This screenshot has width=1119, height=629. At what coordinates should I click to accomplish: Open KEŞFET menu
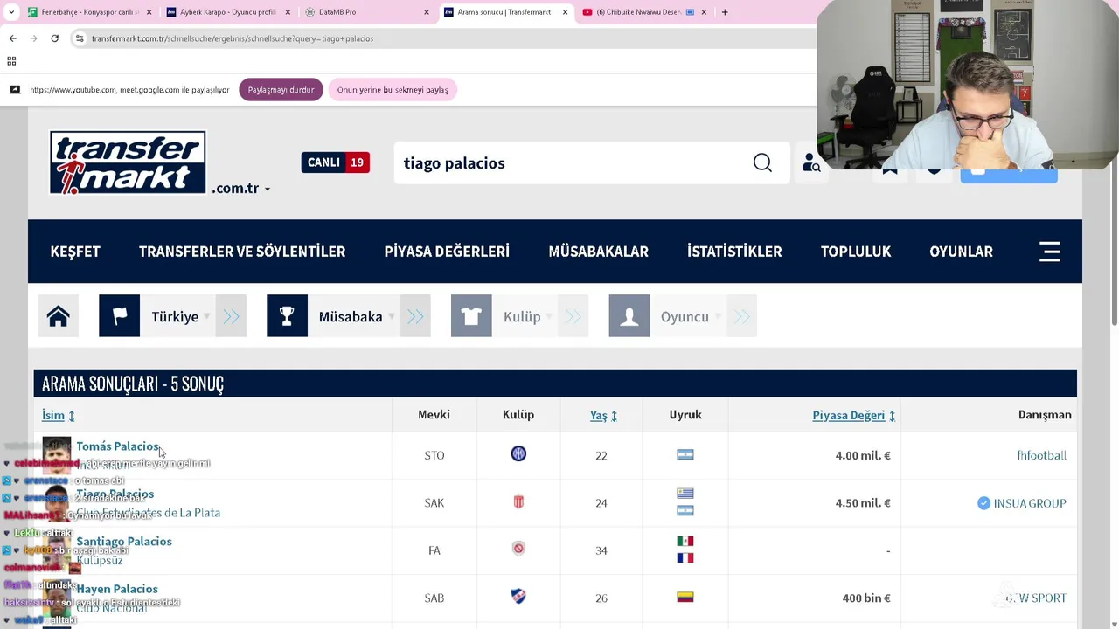click(x=75, y=252)
